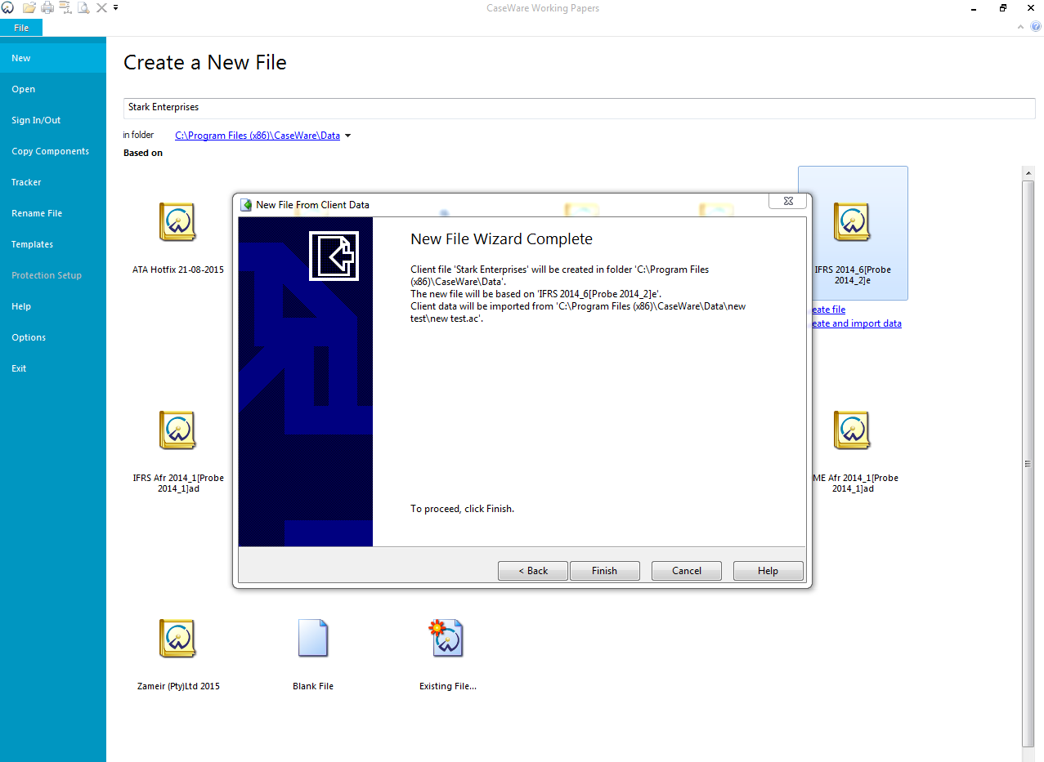Click the CaseWare logo icon in the title bar
Screen dimensions: 1044x762
[7, 8]
